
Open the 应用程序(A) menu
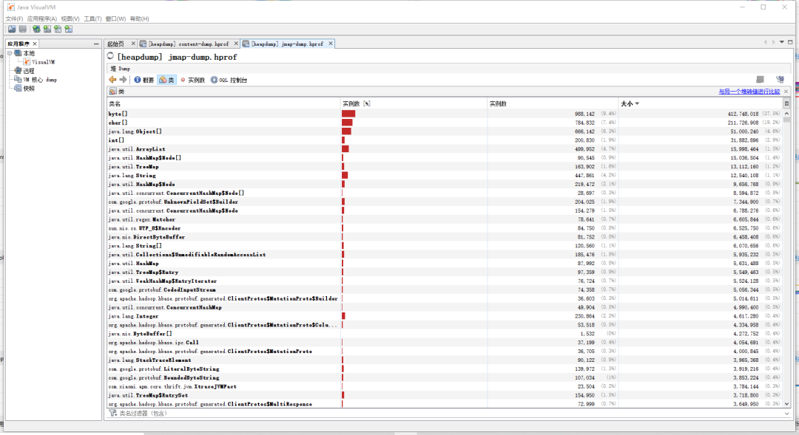click(x=41, y=18)
